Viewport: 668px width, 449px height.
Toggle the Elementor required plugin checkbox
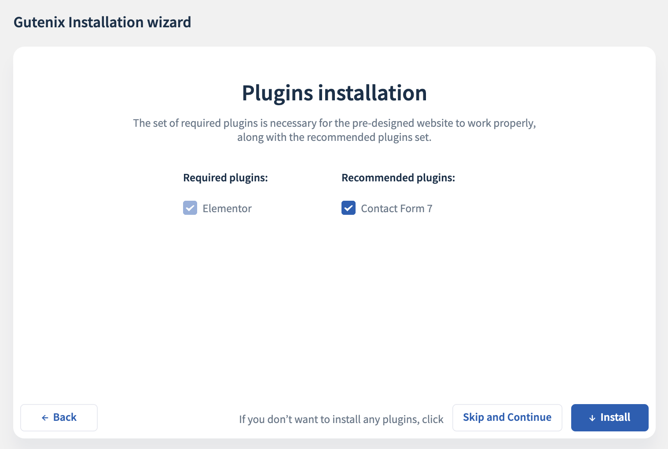[190, 208]
